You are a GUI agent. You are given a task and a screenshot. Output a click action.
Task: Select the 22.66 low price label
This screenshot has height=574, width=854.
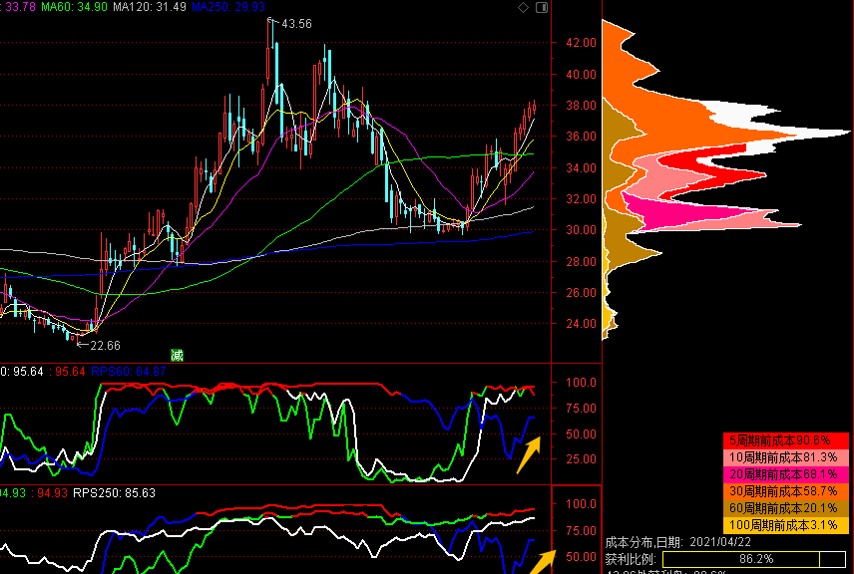105,346
